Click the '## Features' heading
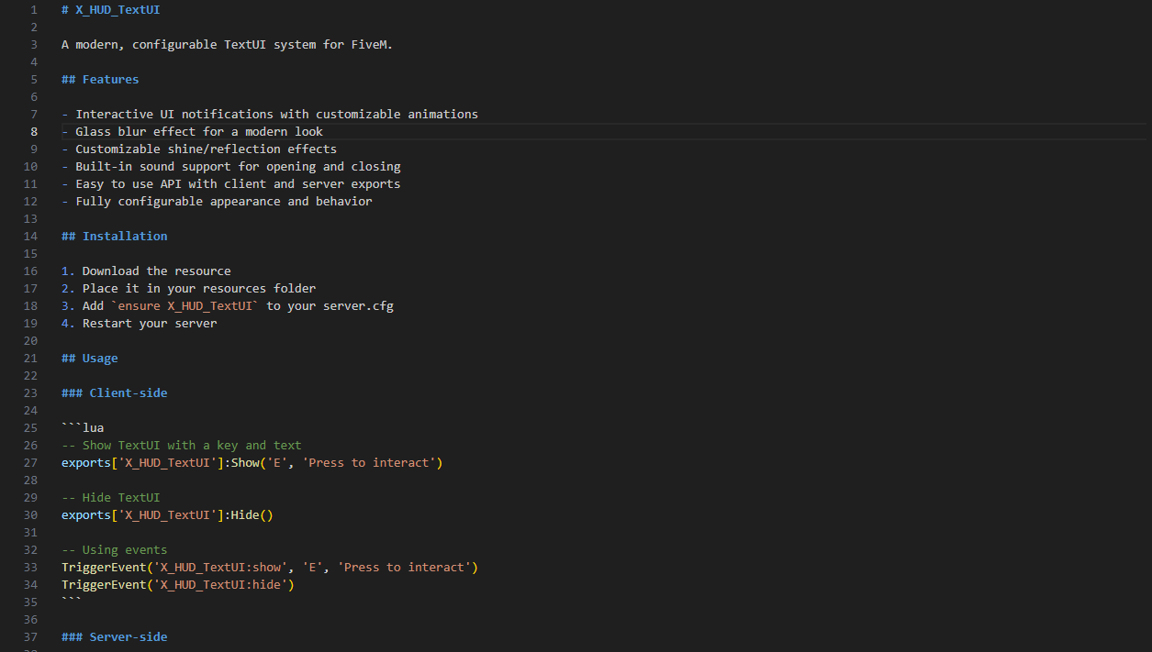 (x=100, y=79)
